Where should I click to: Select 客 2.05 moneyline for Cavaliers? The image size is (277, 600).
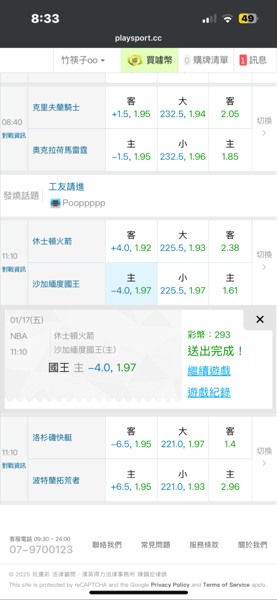point(230,107)
